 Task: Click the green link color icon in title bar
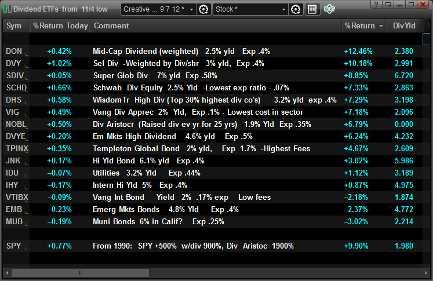click(x=5, y=9)
